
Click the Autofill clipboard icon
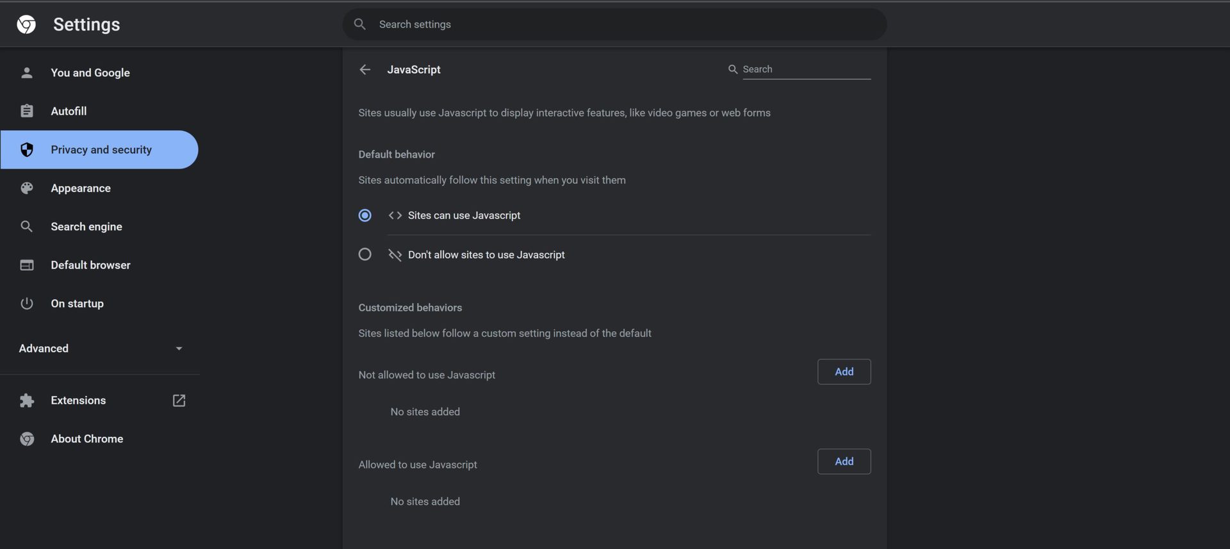(26, 111)
